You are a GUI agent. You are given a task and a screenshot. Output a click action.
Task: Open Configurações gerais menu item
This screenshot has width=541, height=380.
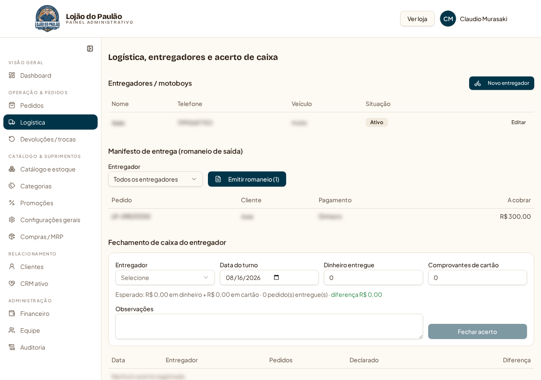click(50, 220)
